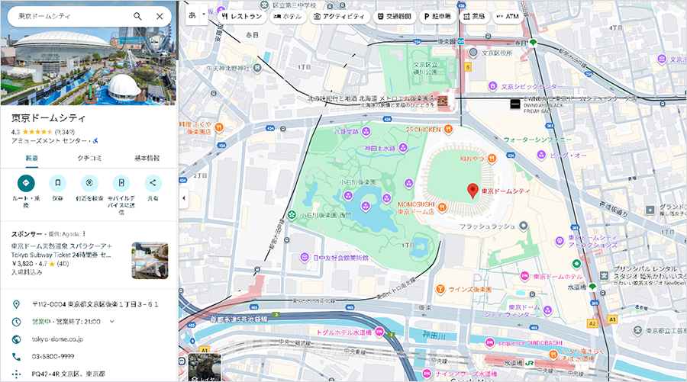Click the ルート・乗換 directions icon

[25, 183]
